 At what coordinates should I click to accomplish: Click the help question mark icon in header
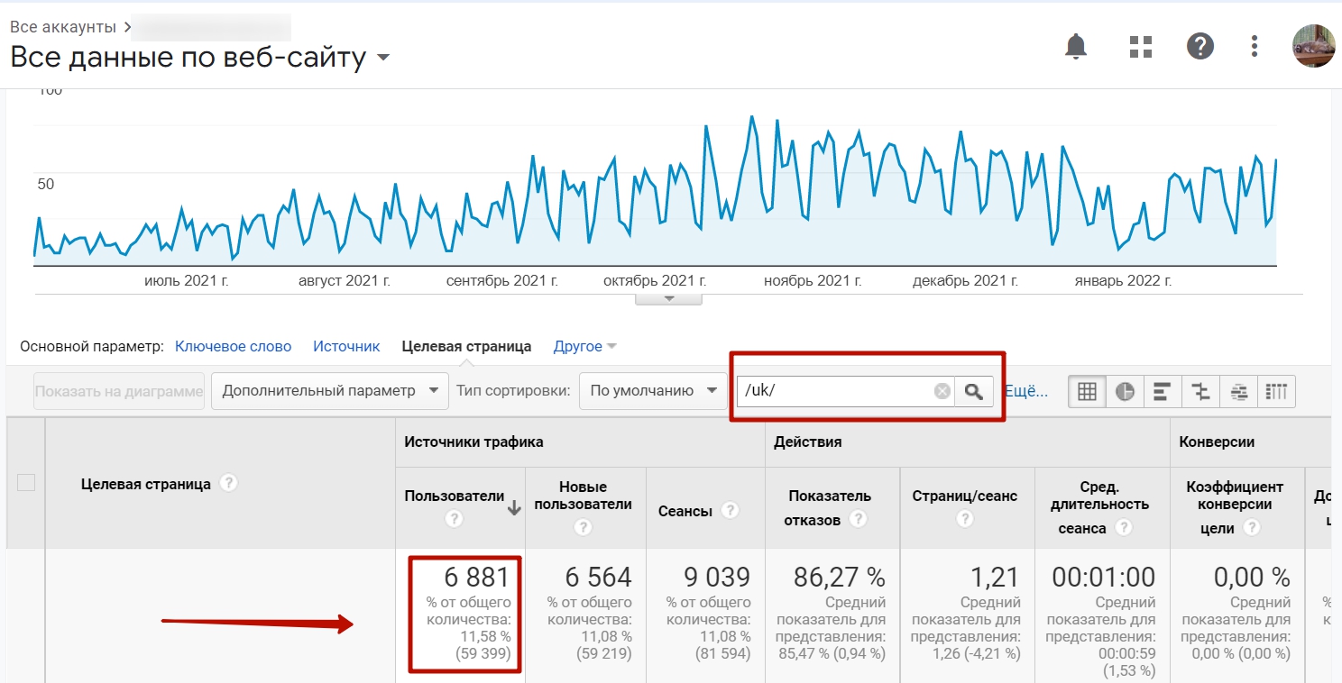point(1200,46)
